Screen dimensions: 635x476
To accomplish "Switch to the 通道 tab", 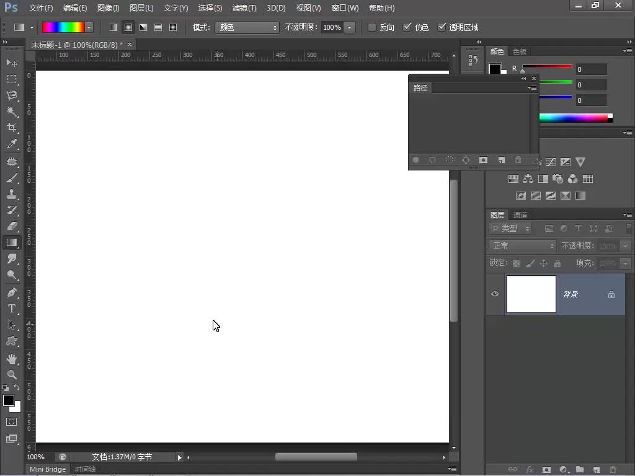I will click(x=520, y=215).
